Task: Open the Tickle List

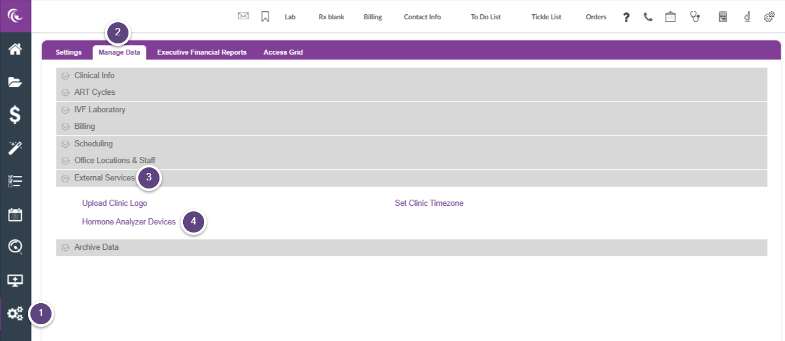Action: 547,17
